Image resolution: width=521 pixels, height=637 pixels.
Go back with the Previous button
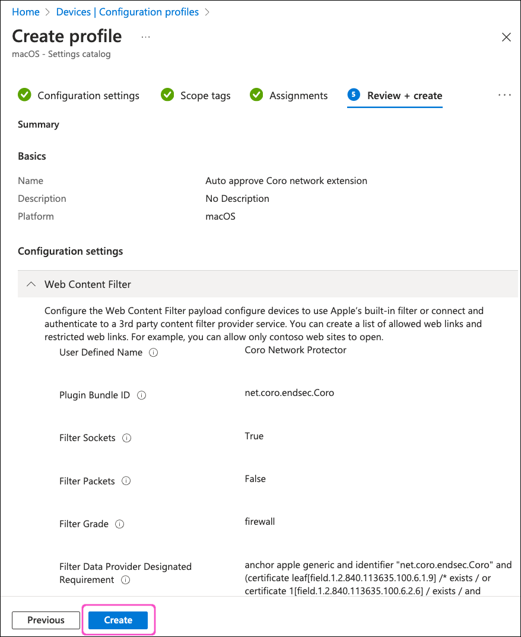46,620
